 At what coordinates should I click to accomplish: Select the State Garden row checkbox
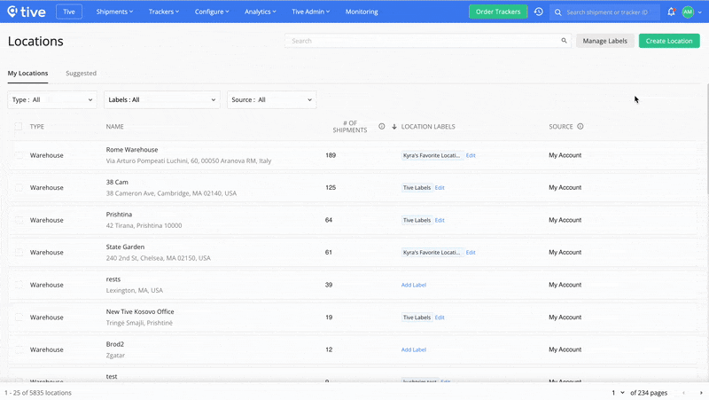19,252
